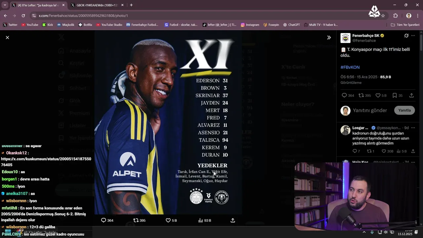423x238 pixels.
Task: Click the address bar URL
Action: [83, 16]
